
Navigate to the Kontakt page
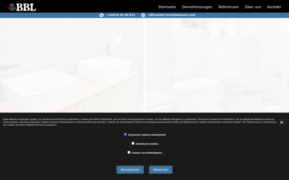(x=274, y=7)
